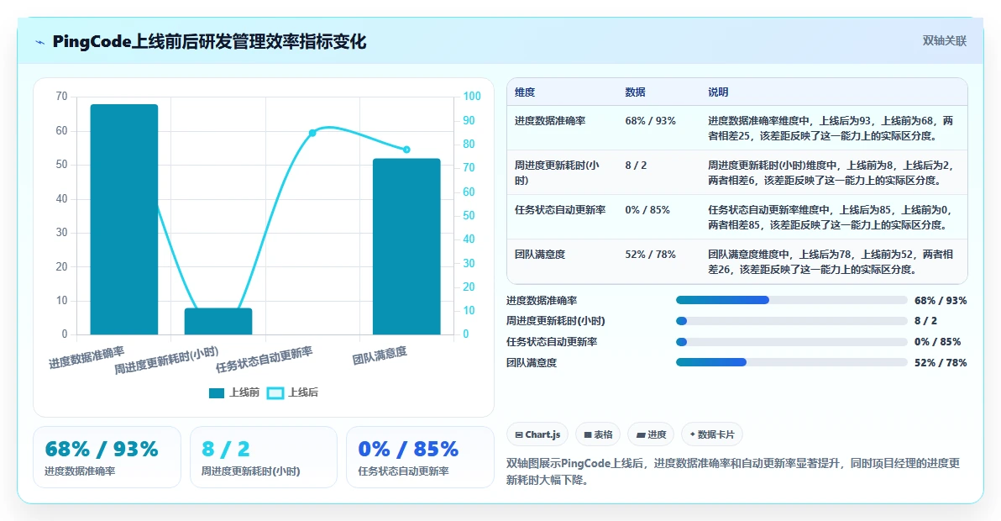This screenshot has width=1001, height=521.
Task: Open the 68% / 93% stat card
Action: (x=107, y=457)
